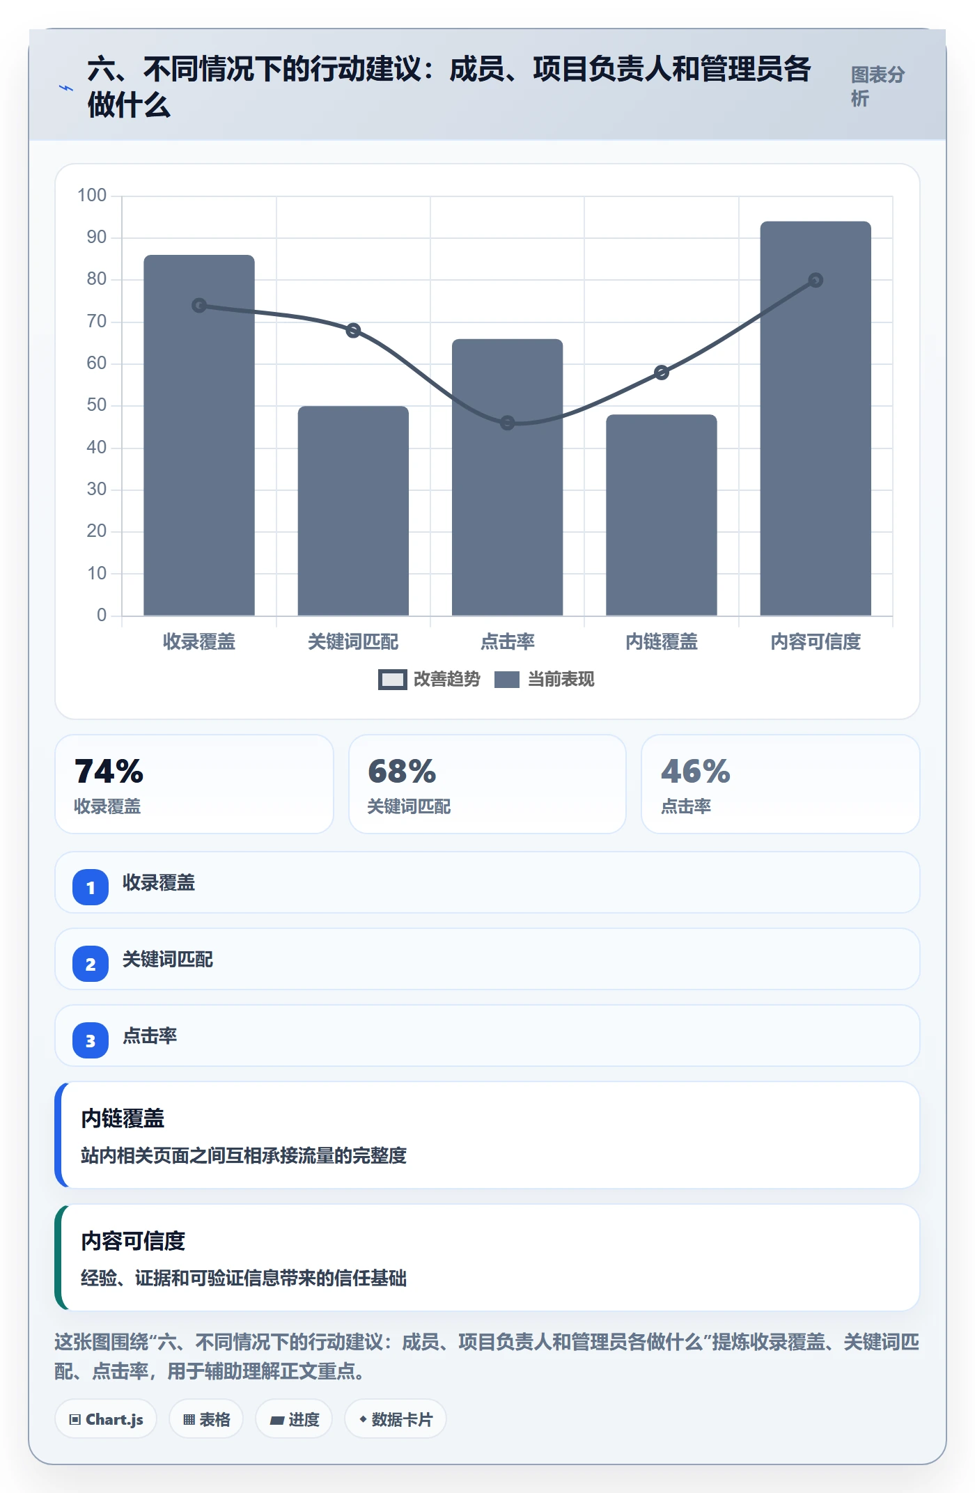Click the 图表分析 label in header

click(877, 86)
